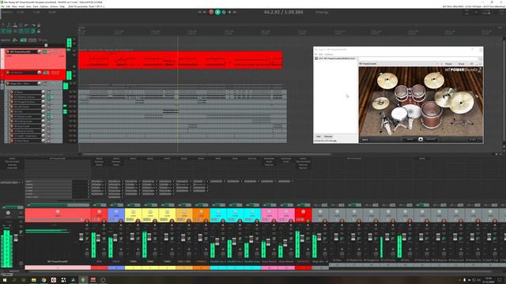Click the Windows taskbar search icon
Screen dimensions: 506x284
point(14,280)
